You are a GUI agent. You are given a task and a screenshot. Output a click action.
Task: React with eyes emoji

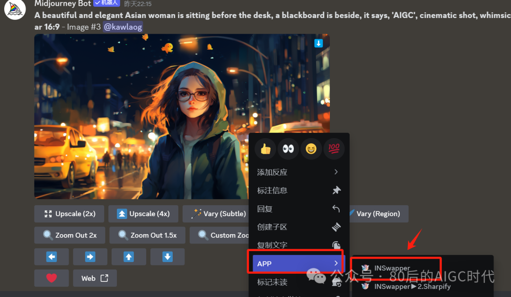pos(288,149)
